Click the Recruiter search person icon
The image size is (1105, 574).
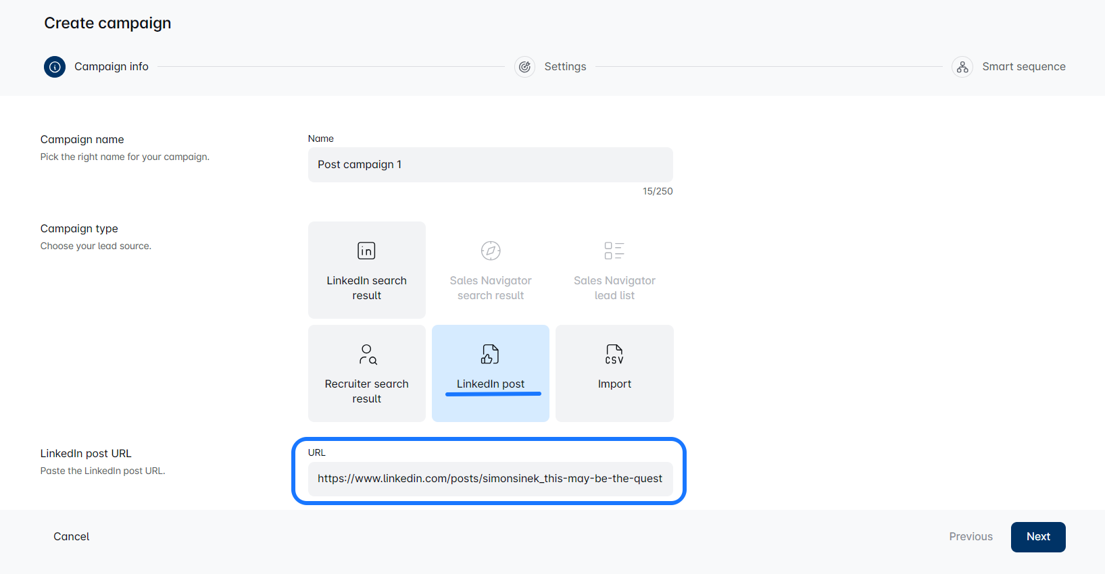pyautogui.click(x=367, y=354)
